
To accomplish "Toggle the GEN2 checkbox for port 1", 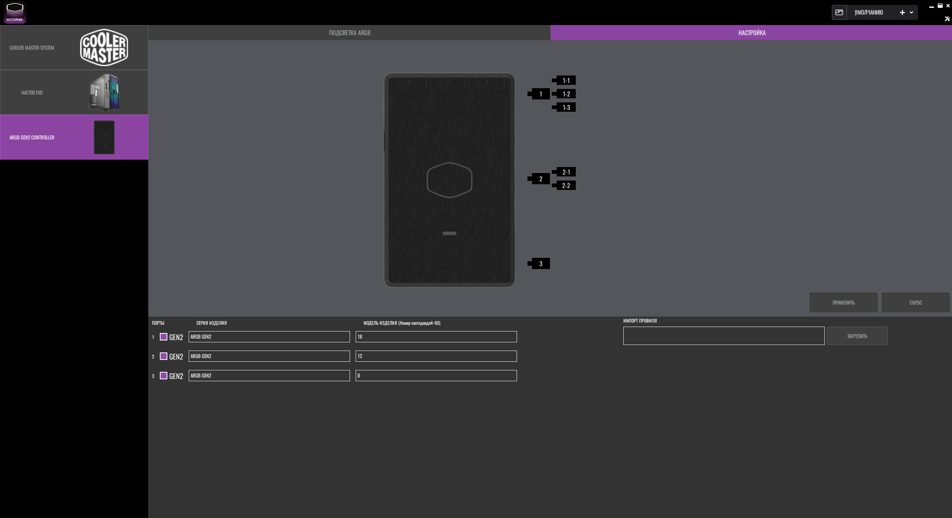I will [164, 337].
